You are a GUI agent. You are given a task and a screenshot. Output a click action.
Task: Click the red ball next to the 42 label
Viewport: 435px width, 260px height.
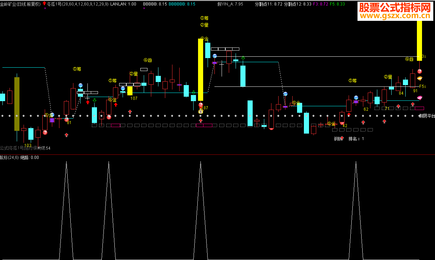coord(342,123)
